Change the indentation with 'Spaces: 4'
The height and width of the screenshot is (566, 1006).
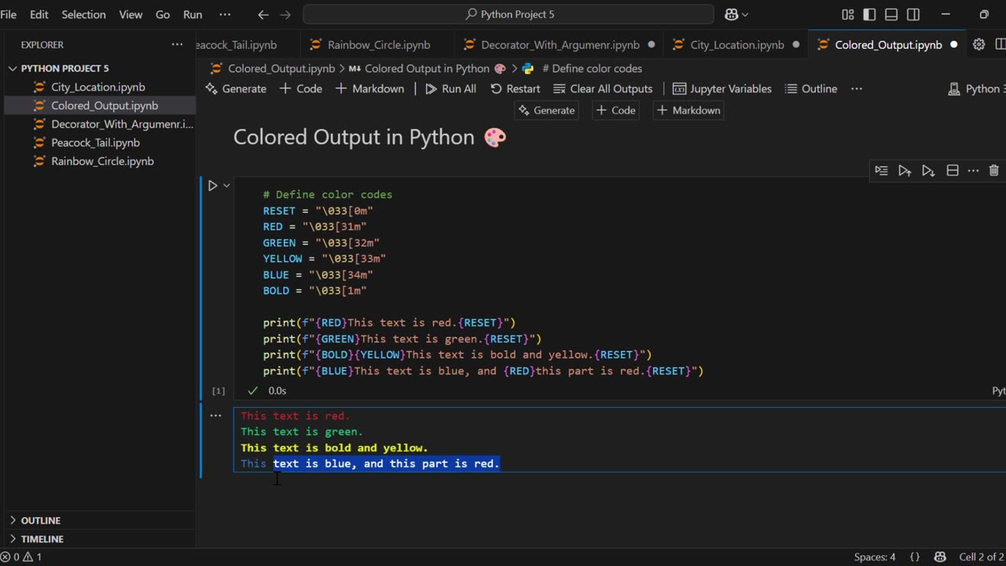[x=875, y=557]
